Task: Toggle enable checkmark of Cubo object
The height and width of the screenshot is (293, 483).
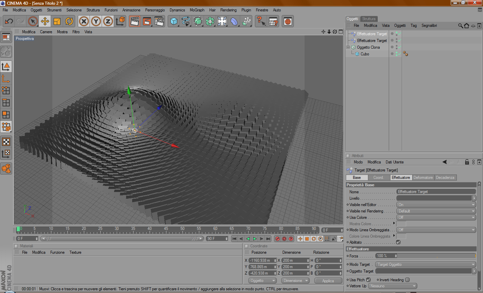Action: [x=399, y=54]
